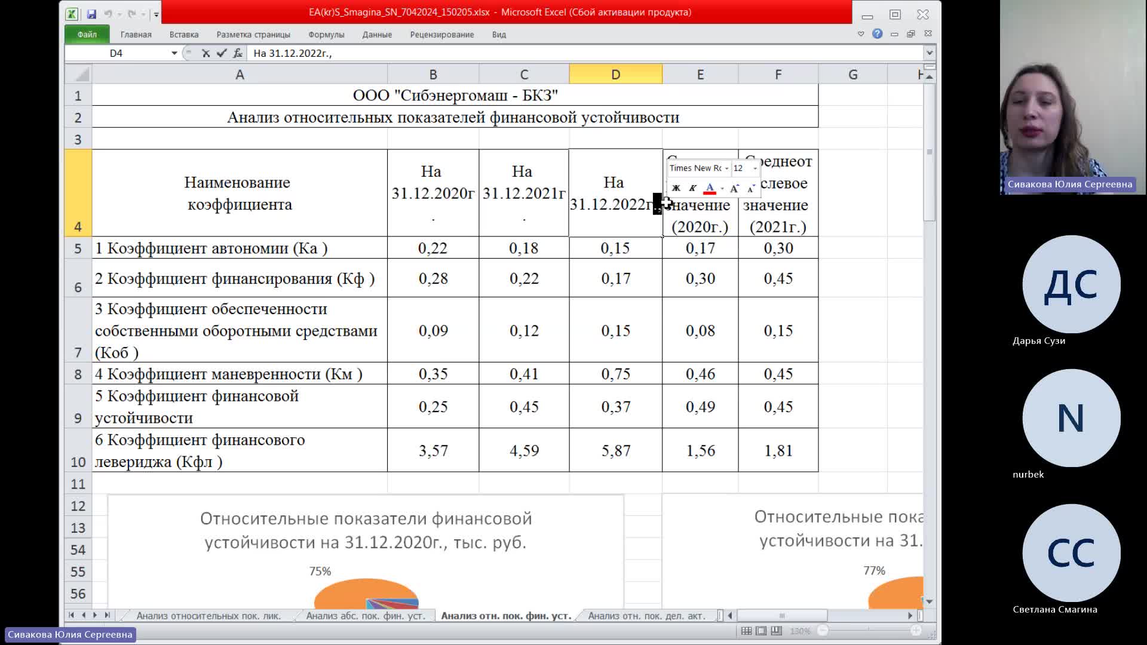Click cell with Коэффициент автономии (Ка)
Viewport: 1147px width, 645px height.
[240, 248]
